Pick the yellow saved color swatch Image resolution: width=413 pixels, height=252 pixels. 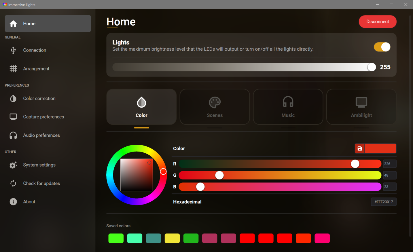click(172, 238)
